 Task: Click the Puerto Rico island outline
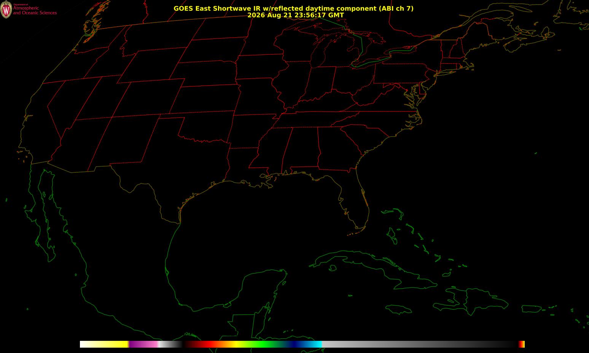click(532, 308)
